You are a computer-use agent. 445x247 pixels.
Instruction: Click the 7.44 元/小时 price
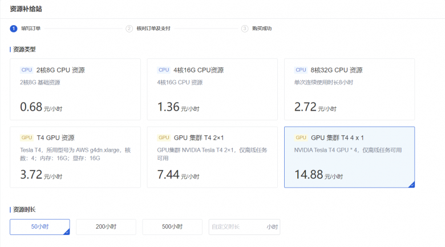click(x=178, y=175)
